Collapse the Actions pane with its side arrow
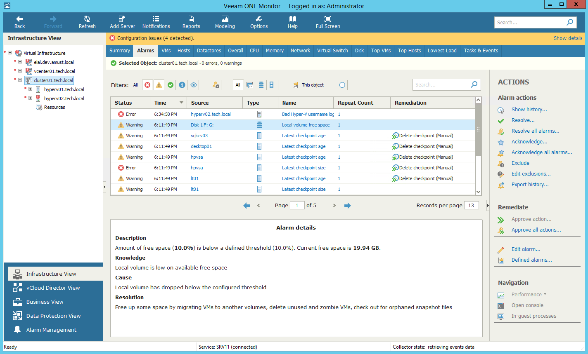The image size is (588, 354). [x=488, y=205]
